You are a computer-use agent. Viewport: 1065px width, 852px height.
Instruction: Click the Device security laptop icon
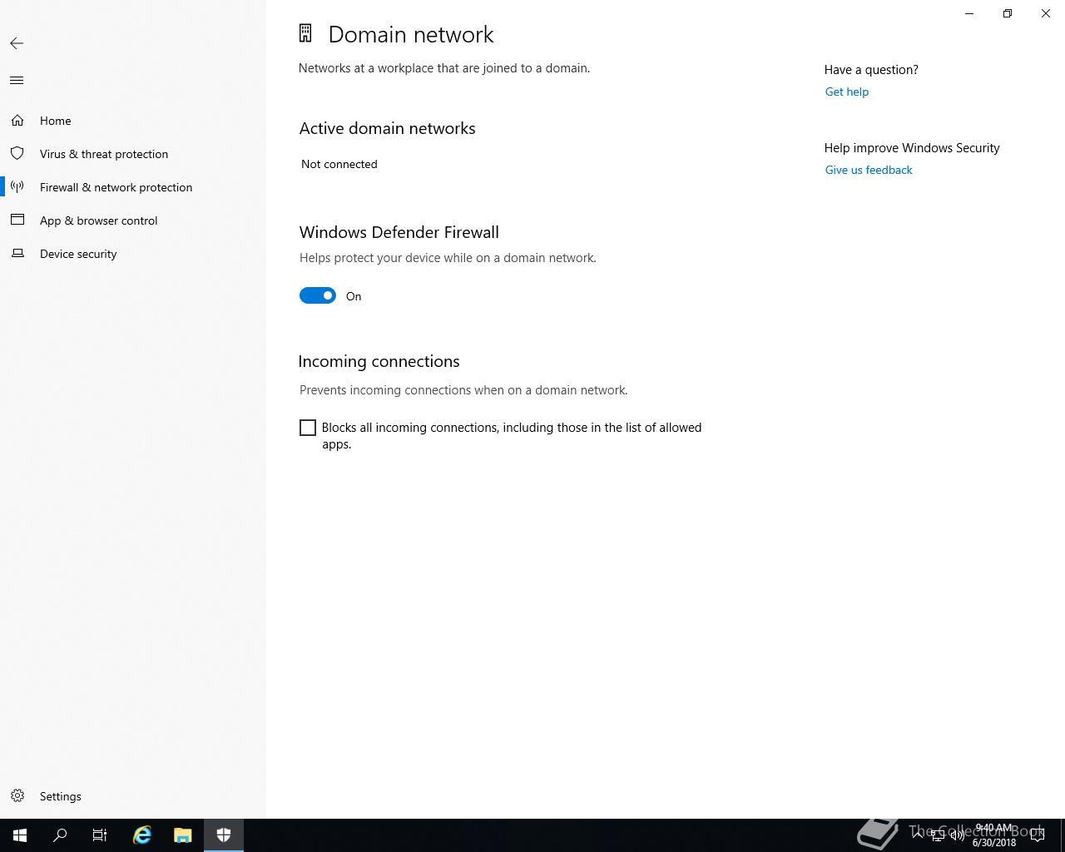click(17, 254)
